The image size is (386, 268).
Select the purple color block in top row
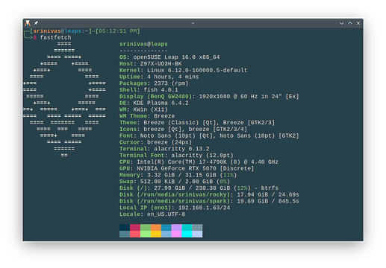pos(176,228)
